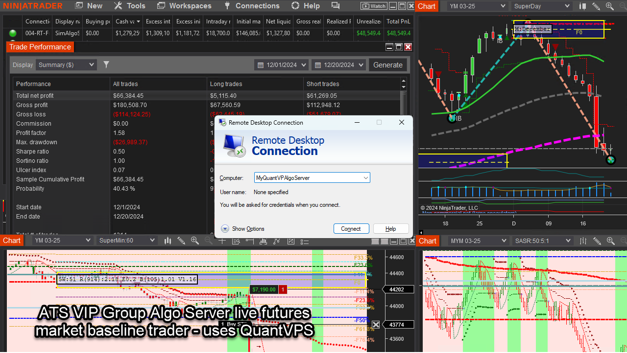Open the Connections menu
The width and height of the screenshot is (627, 353).
coord(252,6)
